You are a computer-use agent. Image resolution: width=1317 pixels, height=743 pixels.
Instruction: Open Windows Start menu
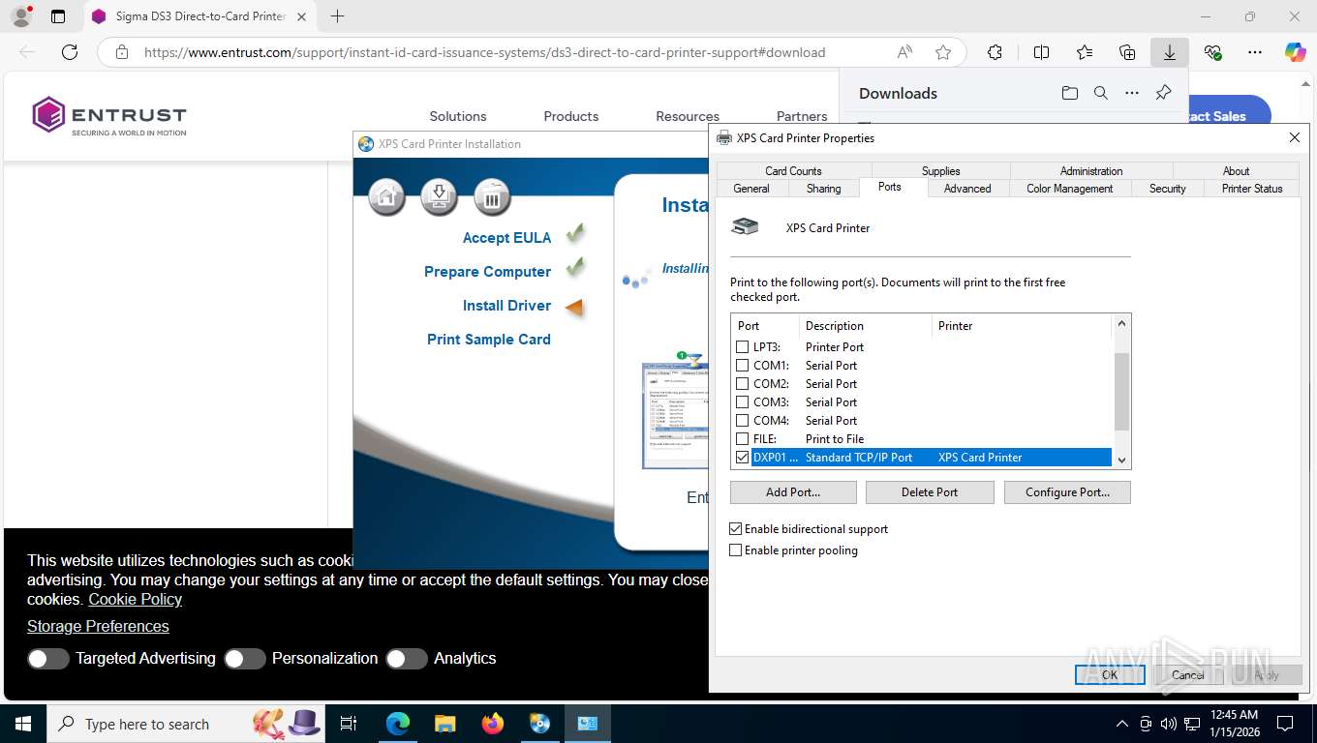[23, 724]
